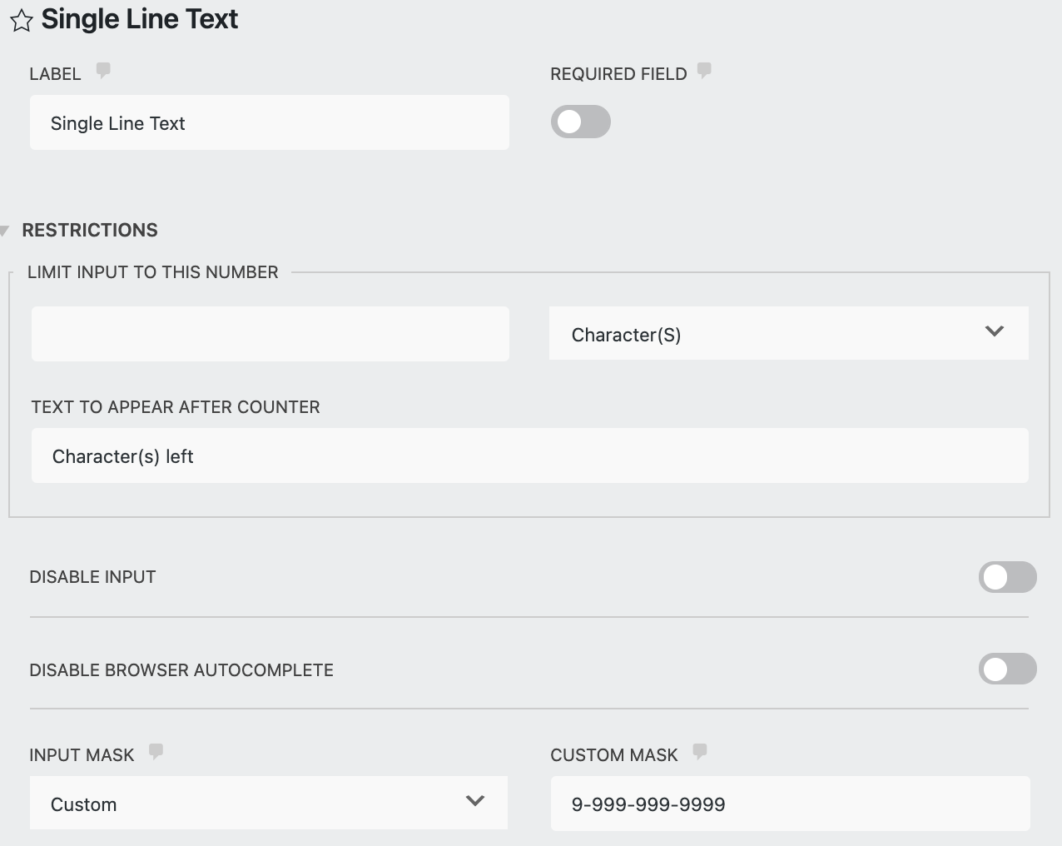Click the LIMIT INPUT TO THIS NUMBER legend
1062x846 pixels.
153,271
